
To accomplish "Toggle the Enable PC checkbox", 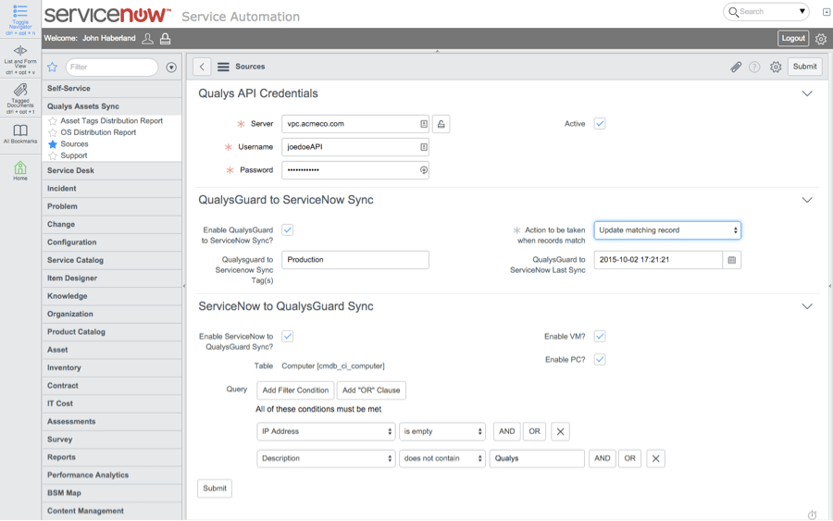I will point(600,360).
